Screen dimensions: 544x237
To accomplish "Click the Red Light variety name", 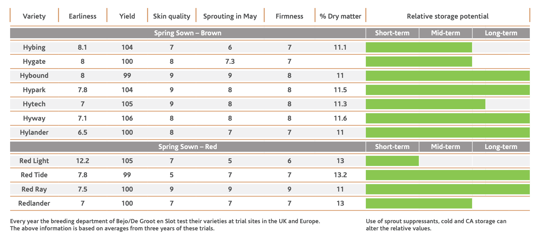I will [34, 161].
